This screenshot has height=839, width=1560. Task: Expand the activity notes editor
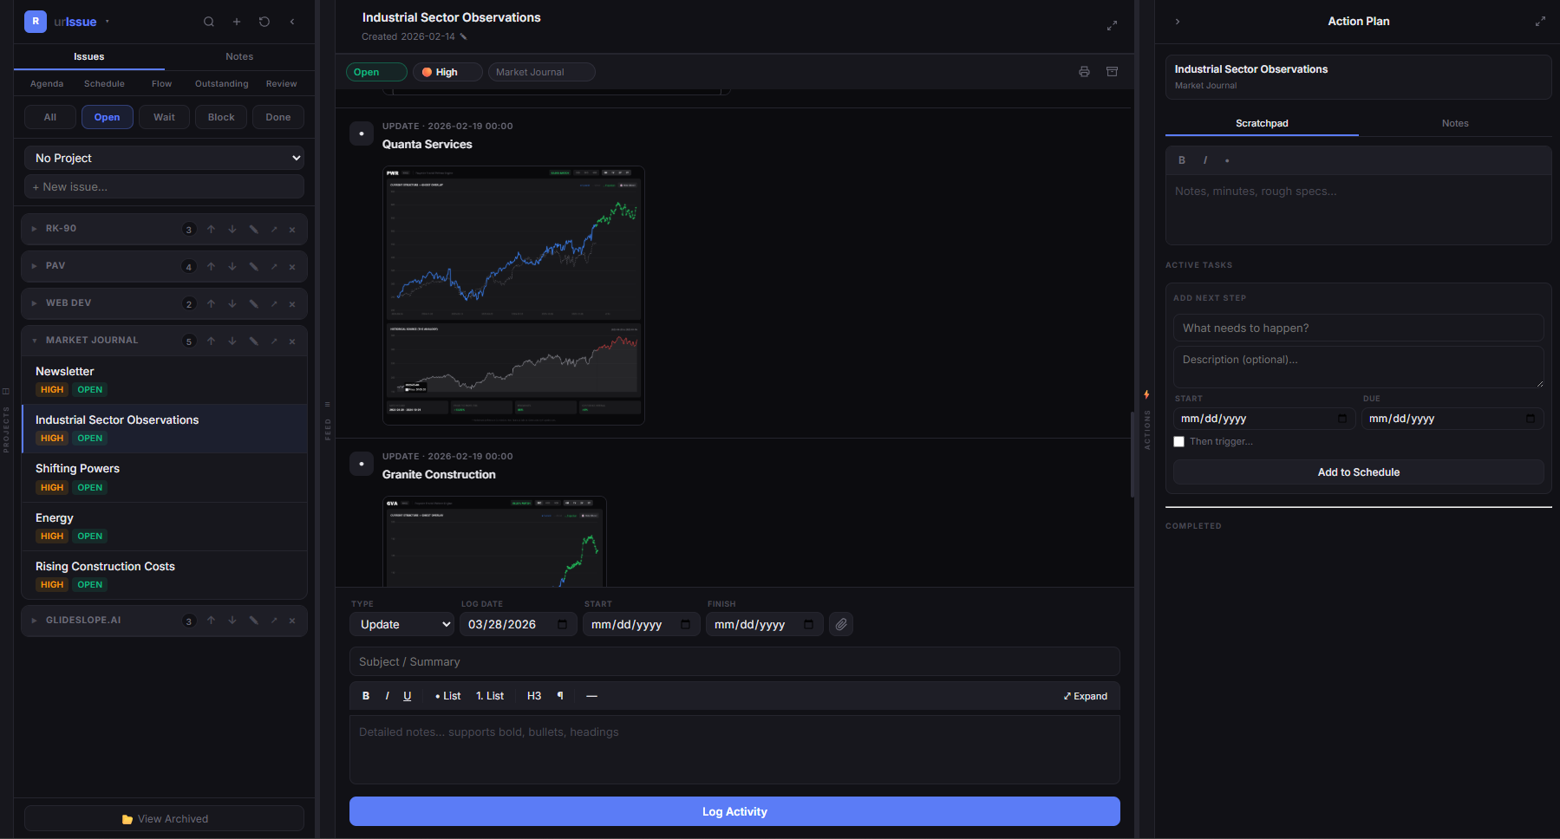[x=1085, y=696]
